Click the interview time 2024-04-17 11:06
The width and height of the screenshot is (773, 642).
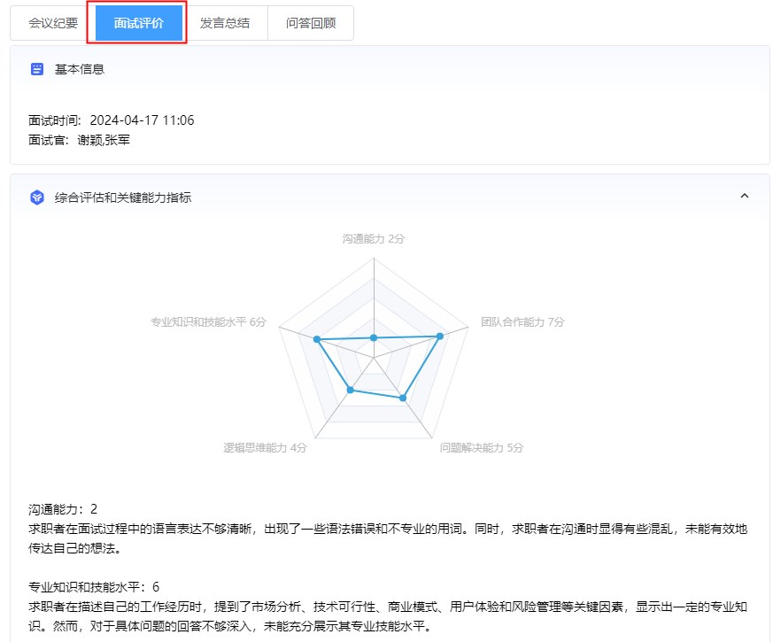coord(142,120)
